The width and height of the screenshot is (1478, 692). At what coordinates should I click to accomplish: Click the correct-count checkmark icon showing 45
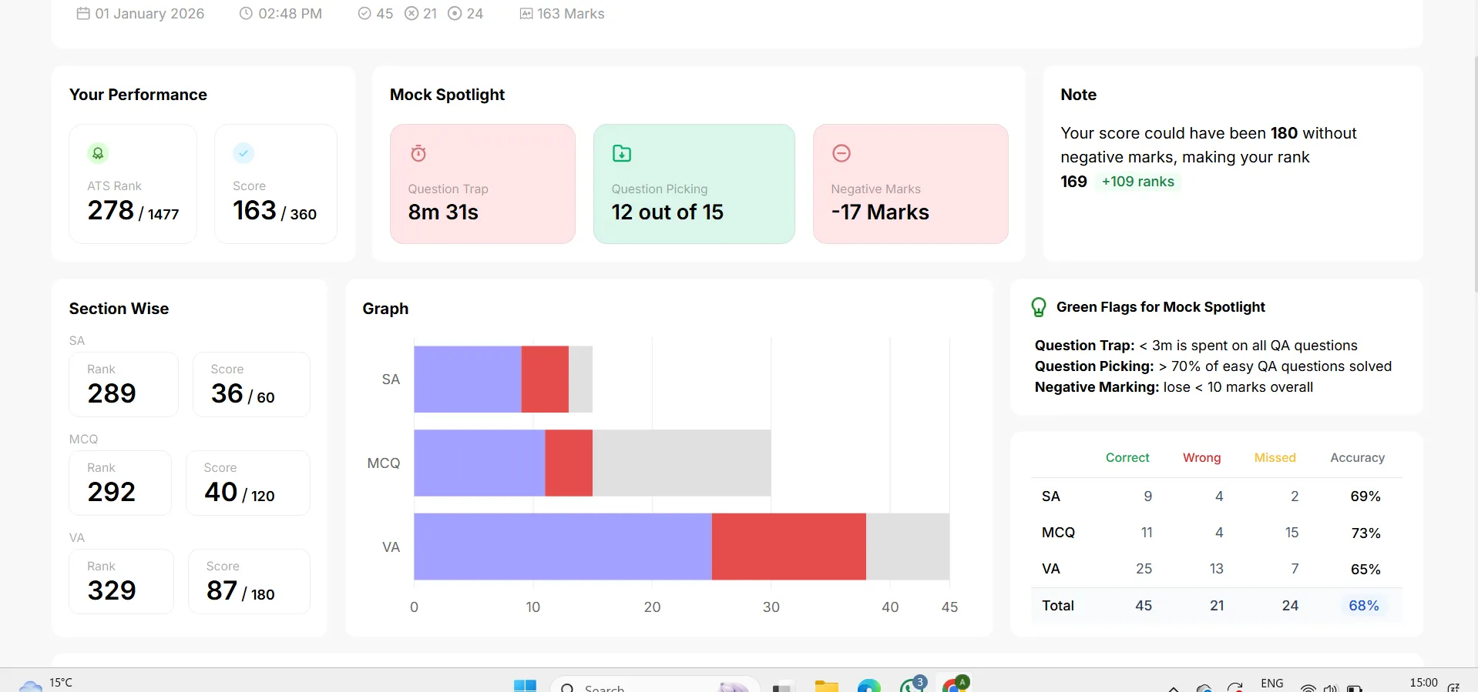pyautogui.click(x=364, y=13)
